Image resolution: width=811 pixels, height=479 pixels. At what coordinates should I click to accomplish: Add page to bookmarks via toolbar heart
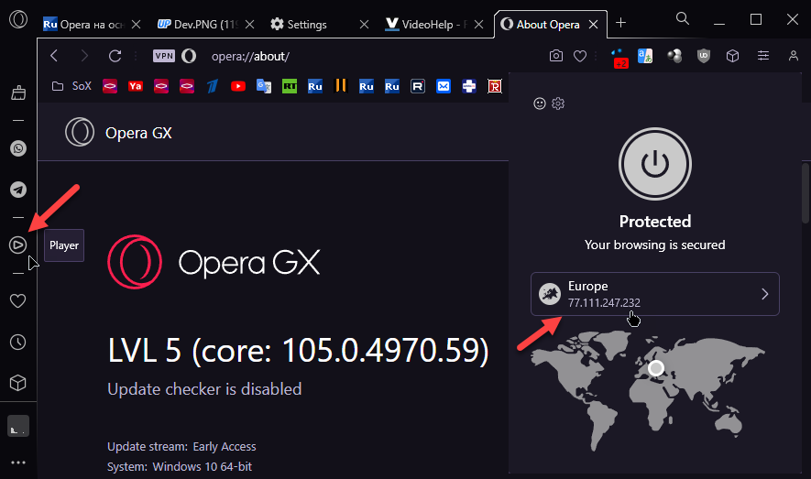(580, 56)
